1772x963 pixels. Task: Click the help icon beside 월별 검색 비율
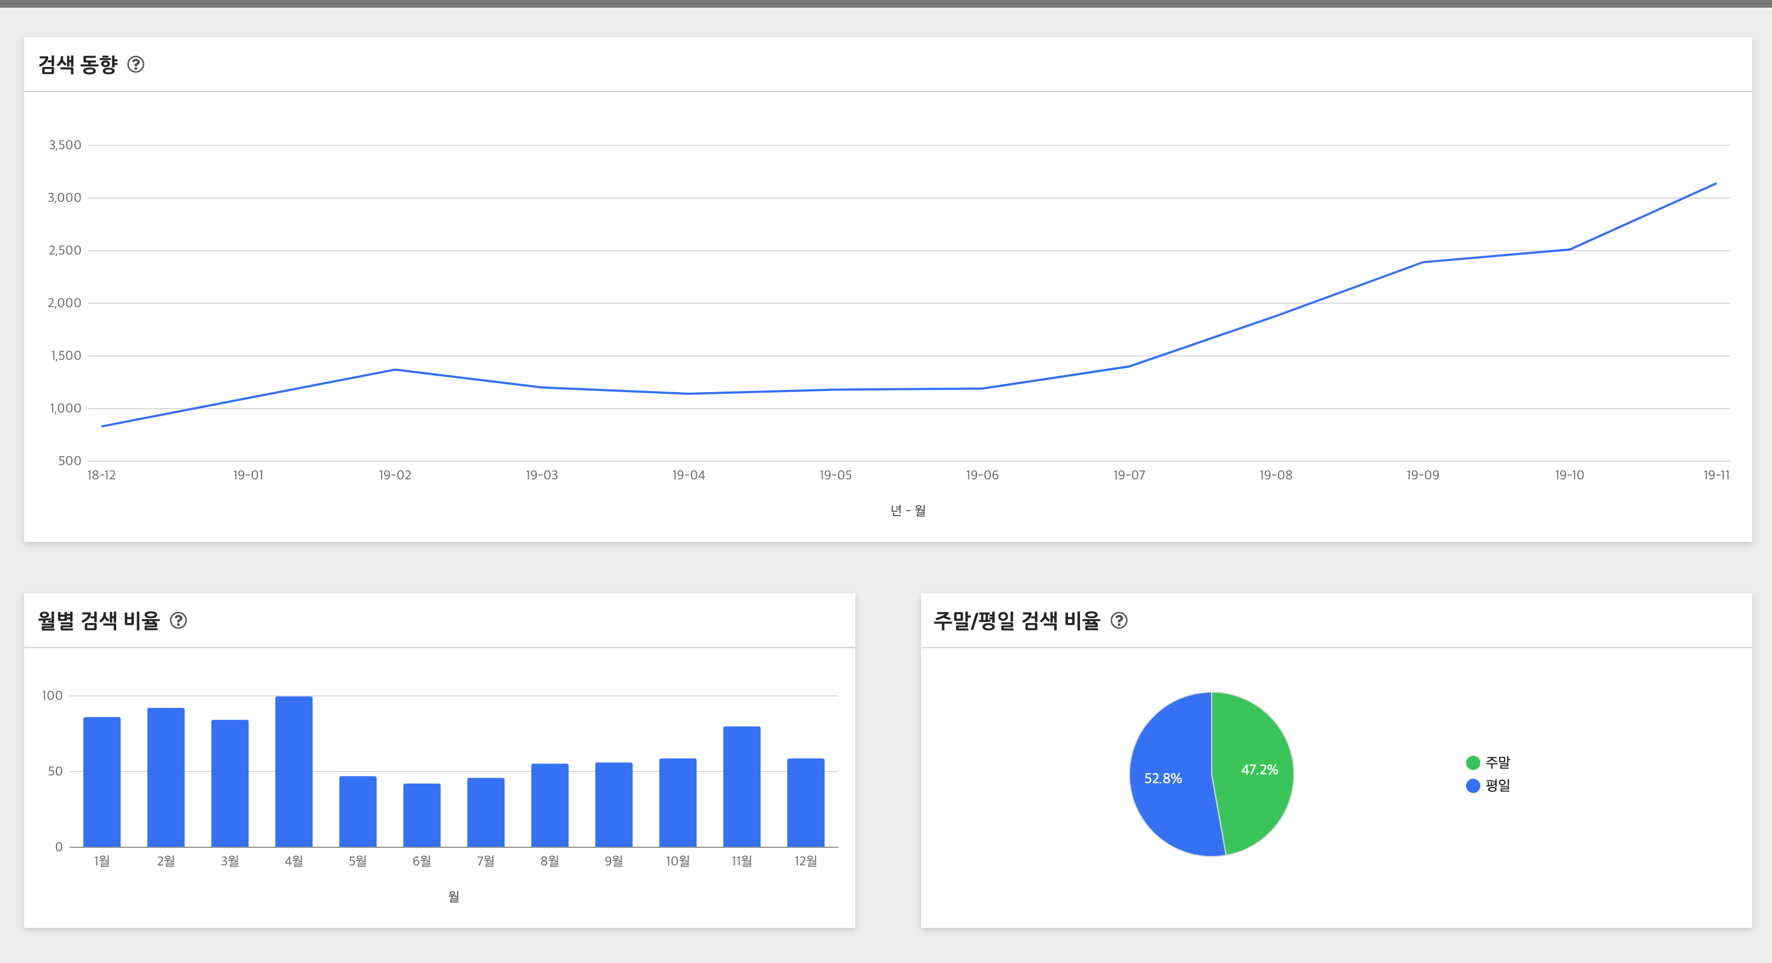pos(178,620)
